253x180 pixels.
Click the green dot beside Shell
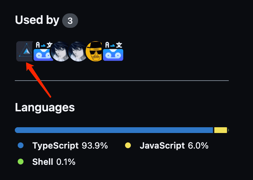[21, 162]
